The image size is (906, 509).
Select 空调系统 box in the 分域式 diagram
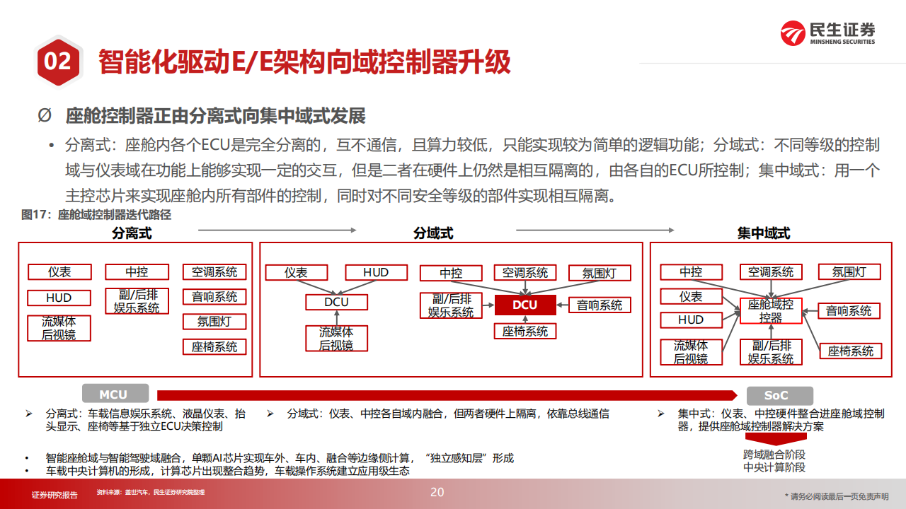click(x=525, y=273)
